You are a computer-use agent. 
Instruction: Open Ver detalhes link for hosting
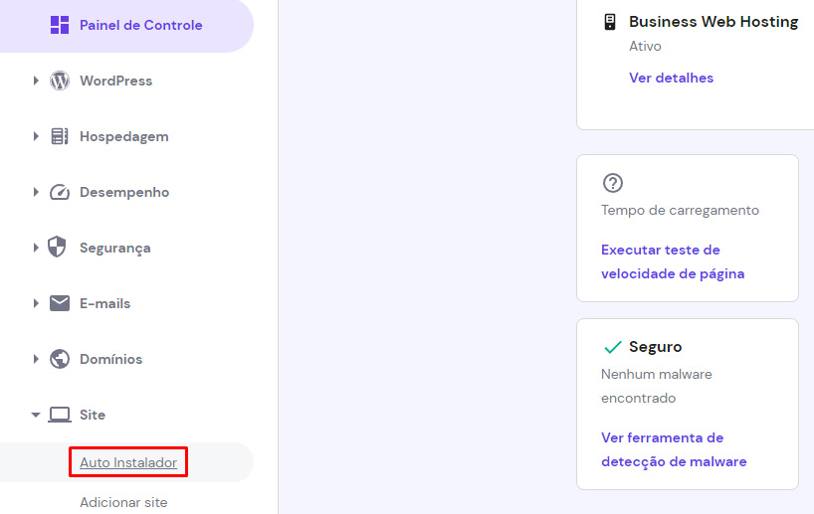[671, 78]
